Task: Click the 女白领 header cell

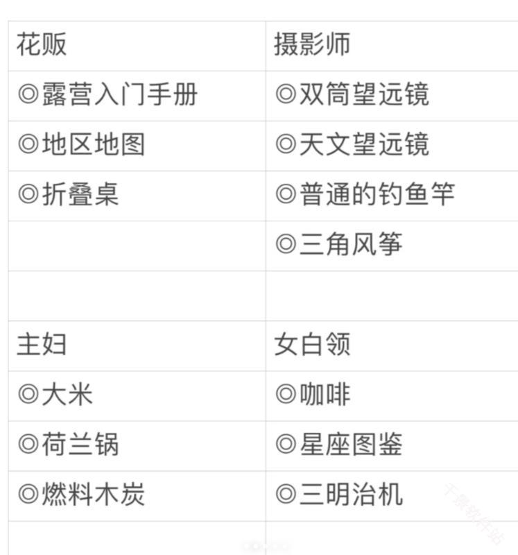Action: point(312,345)
